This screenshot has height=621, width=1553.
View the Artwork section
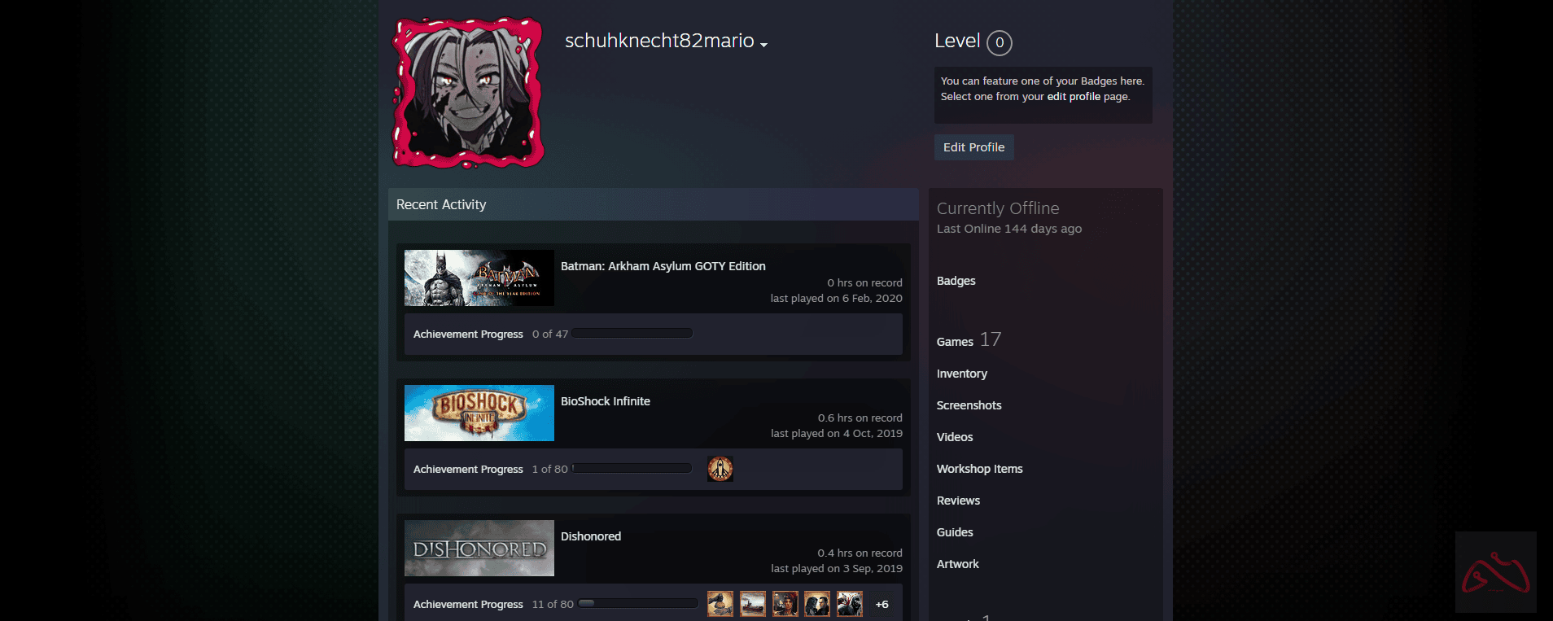(958, 564)
